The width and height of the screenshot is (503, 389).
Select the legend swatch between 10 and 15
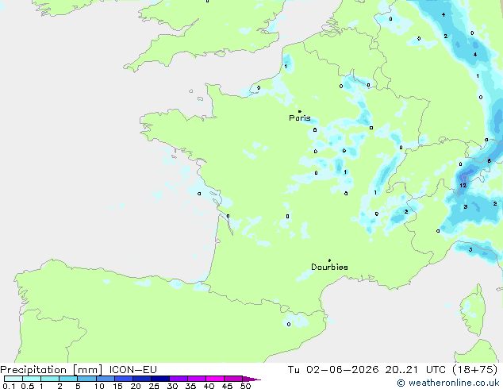(x=106, y=379)
